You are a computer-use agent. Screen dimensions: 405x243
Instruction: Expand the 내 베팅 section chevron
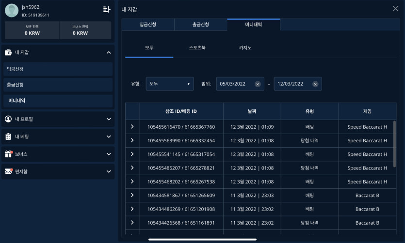109,137
